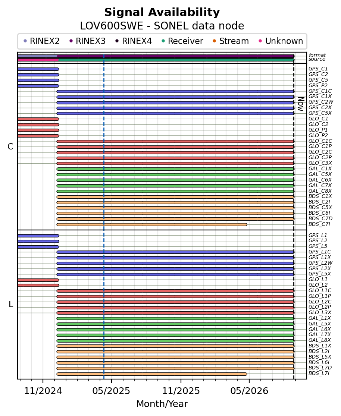
Task: Select the GLO_C2P row label
Action: coord(320,157)
